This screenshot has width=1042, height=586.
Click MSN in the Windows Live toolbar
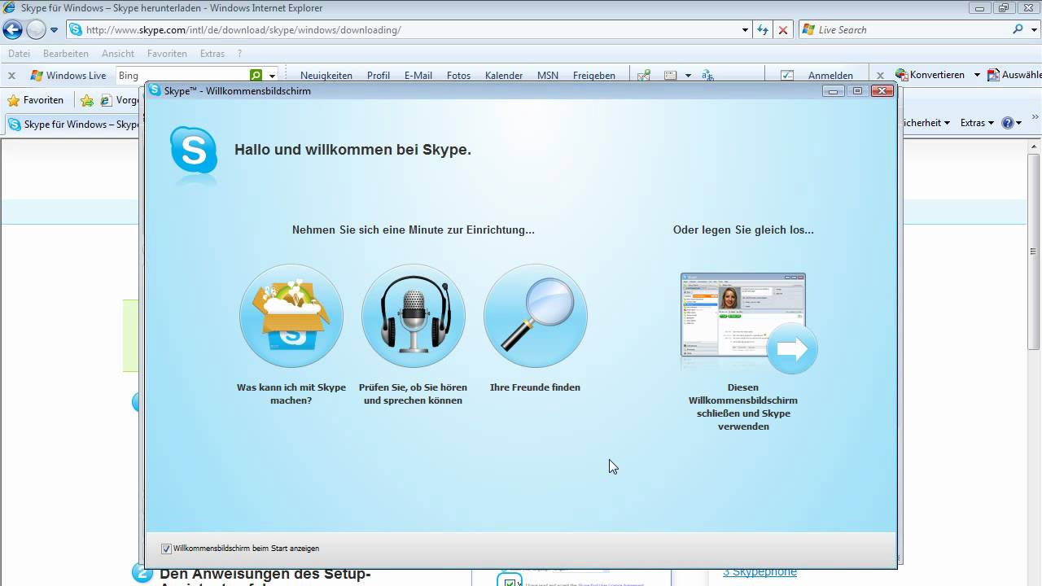click(548, 75)
